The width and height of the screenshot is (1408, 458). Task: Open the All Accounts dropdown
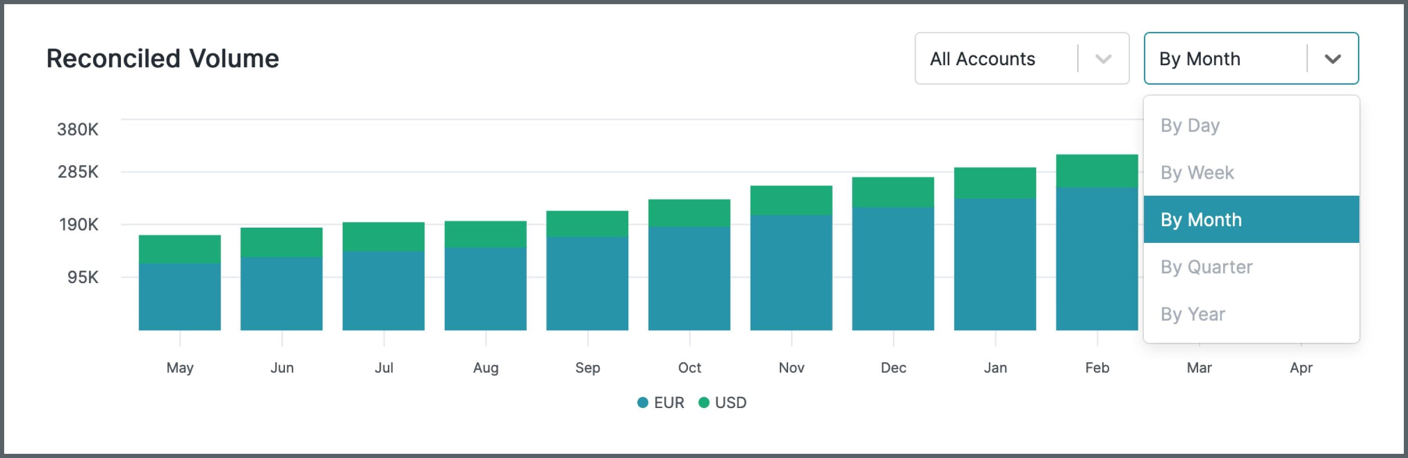[x=981, y=58]
